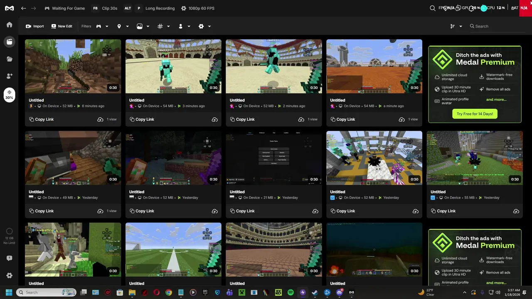Open the 21 MB clip thumbnail
532x299 pixels.
tap(274, 158)
